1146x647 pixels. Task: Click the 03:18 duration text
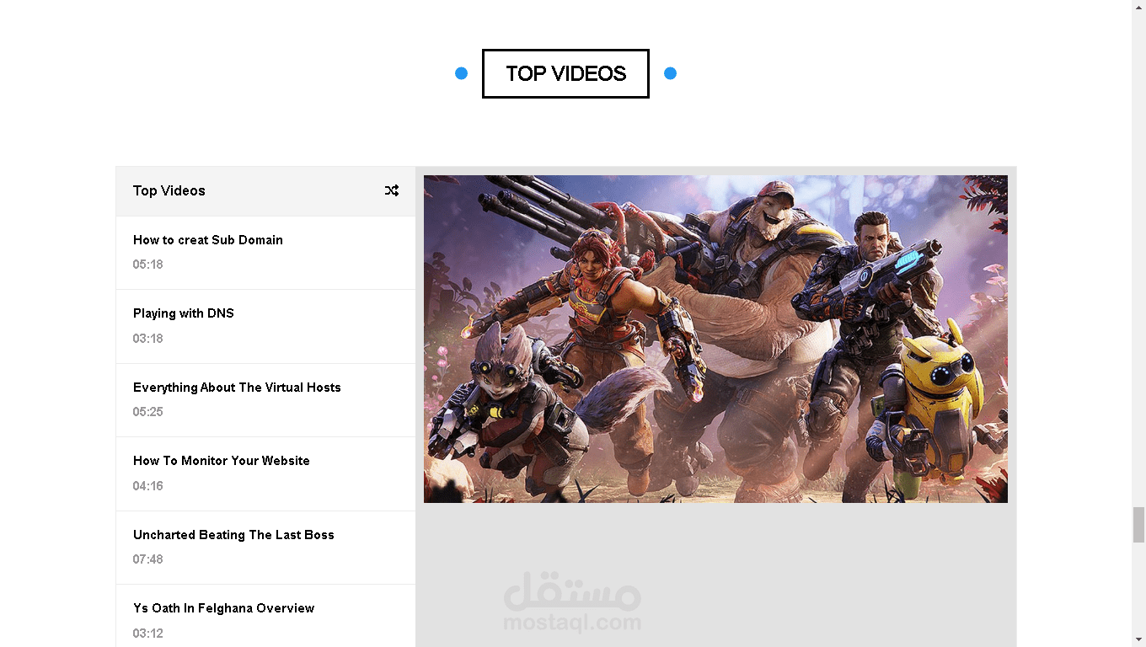[147, 339]
